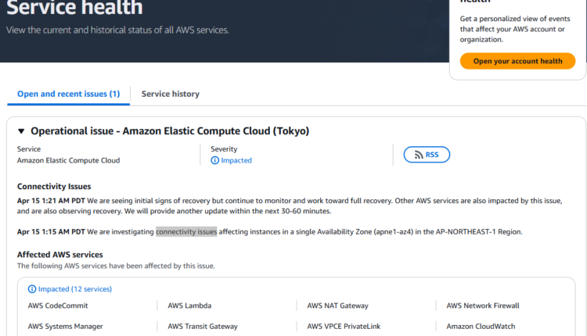Select AWS Transit Gateway service entry
Image resolution: width=587 pixels, height=336 pixels.
[203, 326]
